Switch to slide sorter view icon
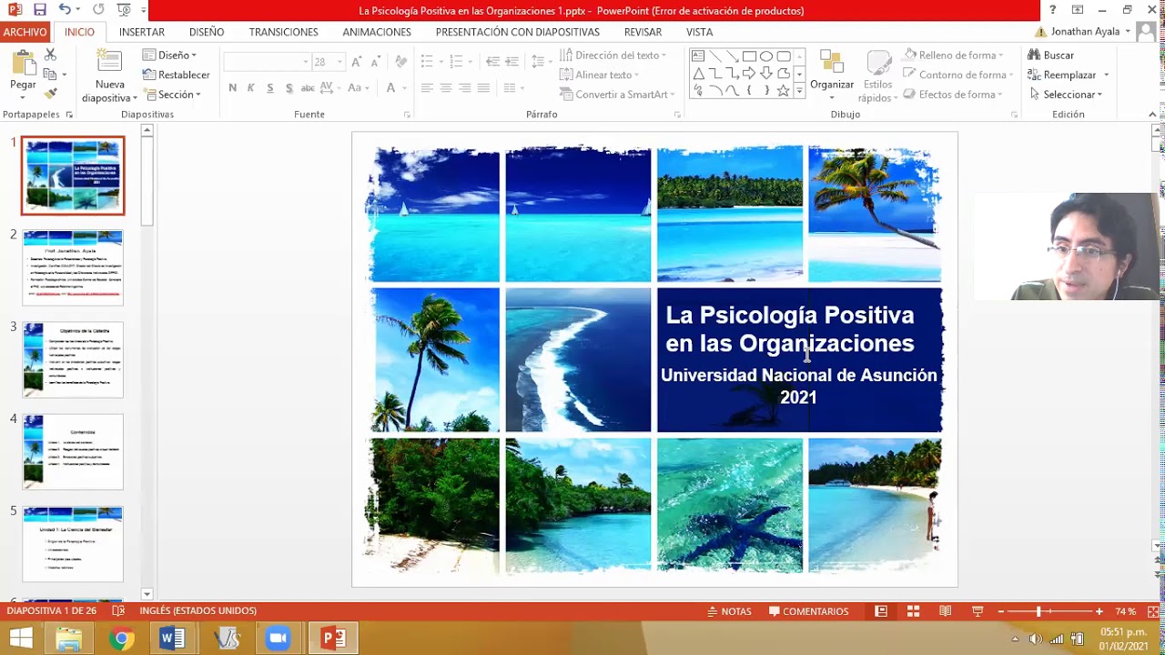This screenshot has height=655, width=1165. (913, 611)
